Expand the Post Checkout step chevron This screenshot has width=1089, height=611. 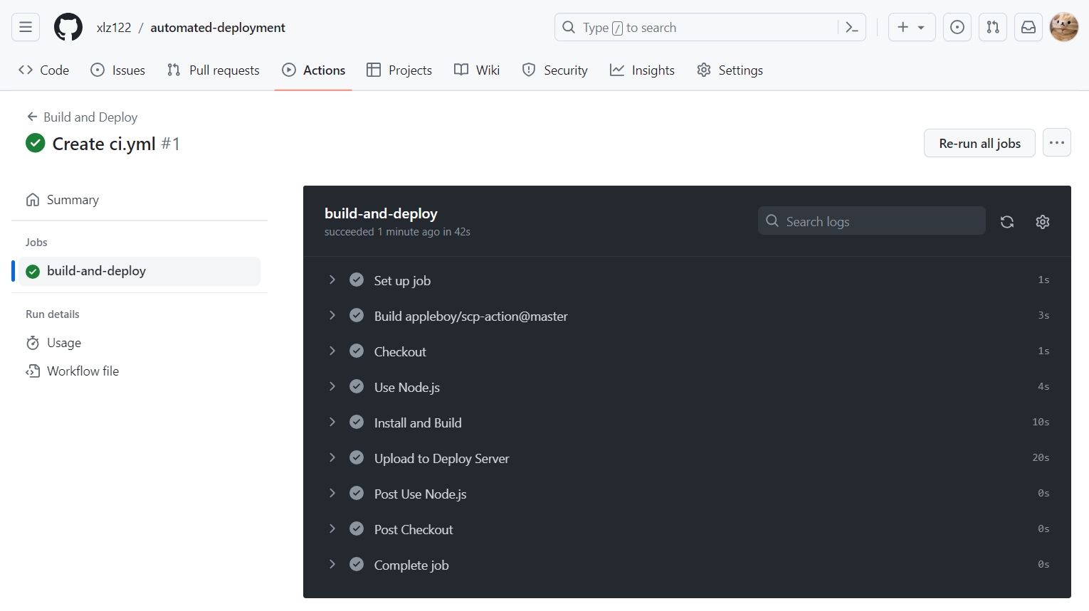coord(332,528)
